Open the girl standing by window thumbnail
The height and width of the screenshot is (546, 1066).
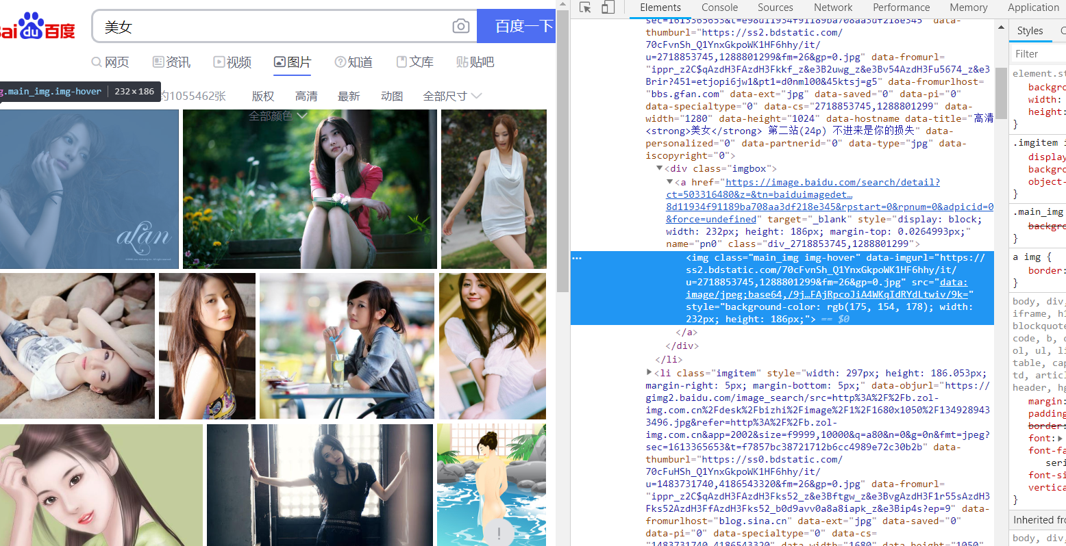(x=320, y=485)
